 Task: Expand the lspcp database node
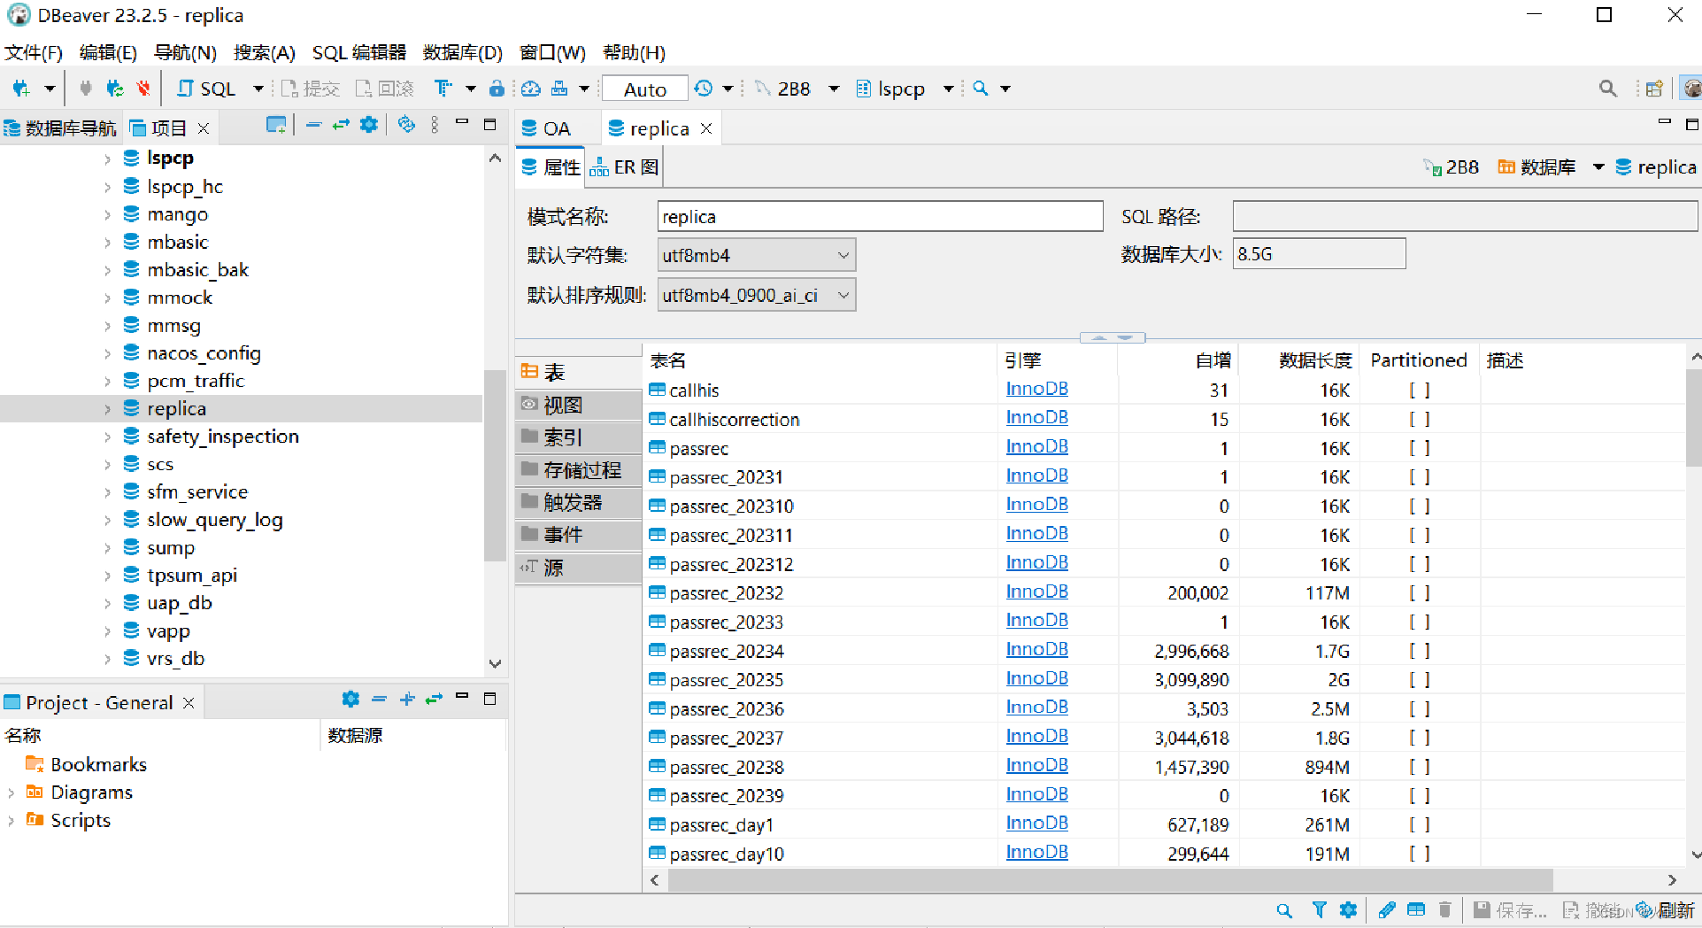pos(107,159)
